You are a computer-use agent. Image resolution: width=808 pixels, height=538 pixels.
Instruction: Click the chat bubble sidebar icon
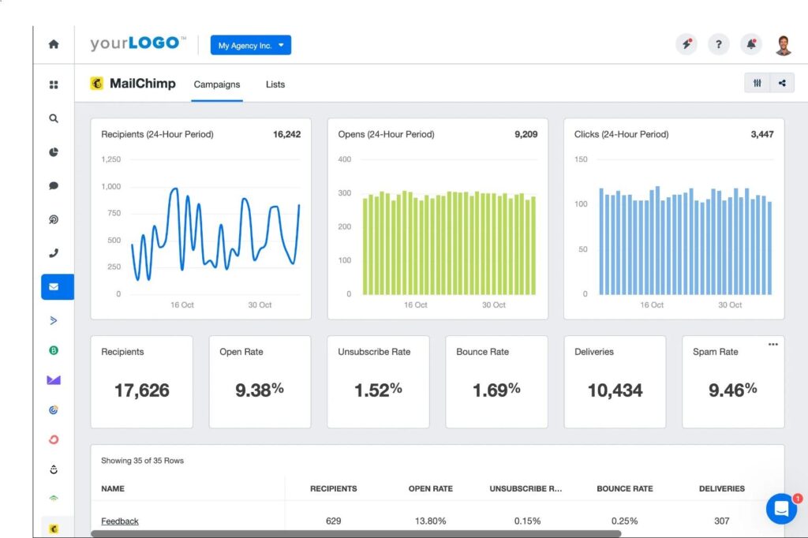click(x=54, y=186)
